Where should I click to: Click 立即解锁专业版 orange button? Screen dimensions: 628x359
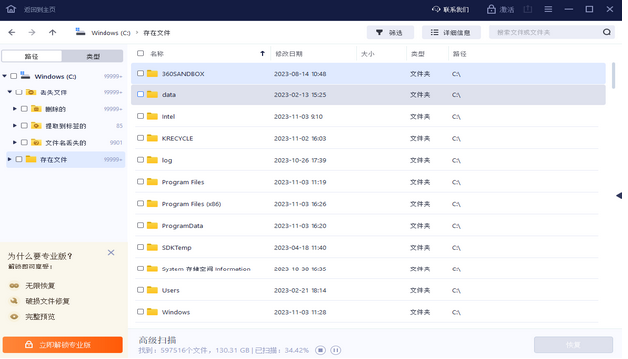point(63,345)
